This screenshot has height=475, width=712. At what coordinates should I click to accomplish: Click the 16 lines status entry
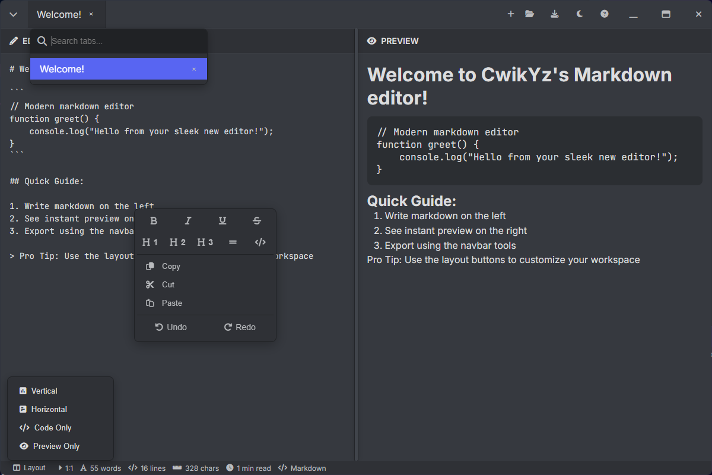(147, 468)
